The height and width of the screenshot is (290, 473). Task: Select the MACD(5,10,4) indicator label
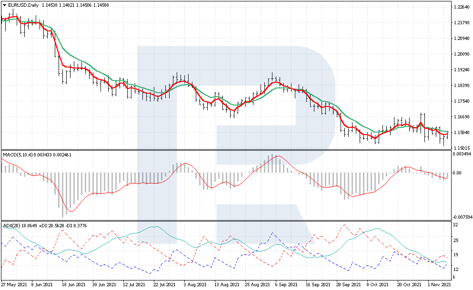click(19, 155)
